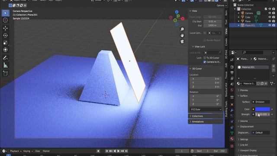Click the pin icon in properties header
Screen dimensions: 277x156
[274, 59]
